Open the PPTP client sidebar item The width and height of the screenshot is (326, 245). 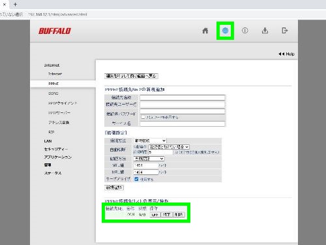63,103
